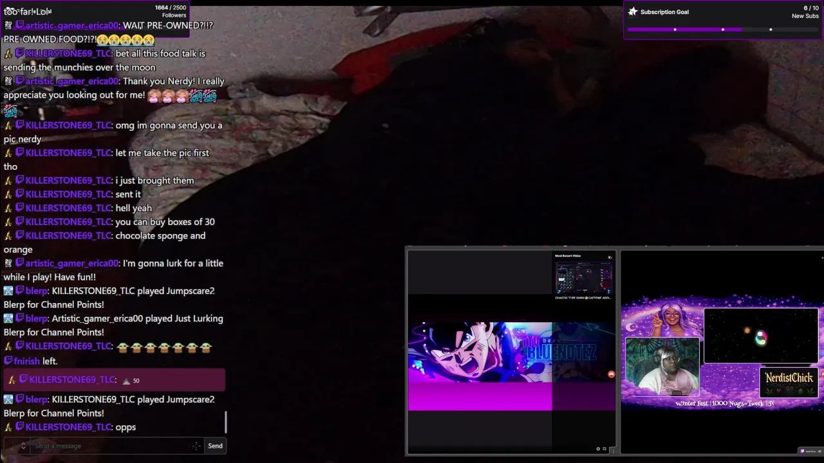
Task: Click the red game controller icon on left preview
Action: coord(611,374)
